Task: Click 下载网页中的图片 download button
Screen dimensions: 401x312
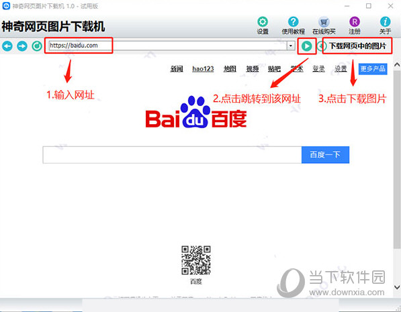Action: pos(357,46)
